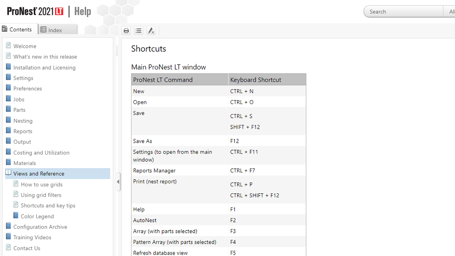Screen dimensions: 455x256
Task: Open the Shortcuts and key tips topic
Action: 48,206
